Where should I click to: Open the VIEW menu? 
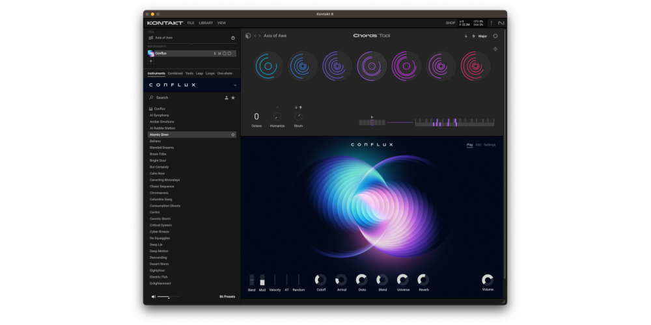(x=222, y=23)
